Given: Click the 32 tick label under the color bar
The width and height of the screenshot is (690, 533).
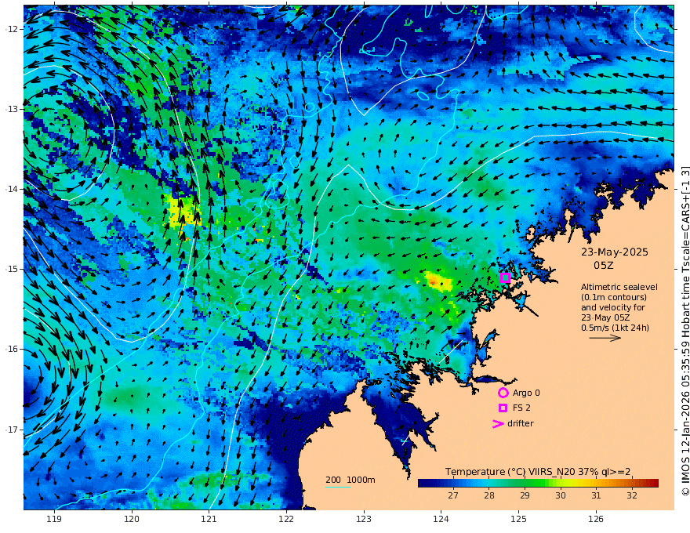Looking at the screenshot, I should [x=632, y=495].
